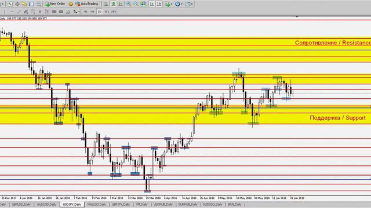The width and height of the screenshot is (371, 208).
Task: Open the EURRUB,Daily chart tab
Action: coord(188,205)
